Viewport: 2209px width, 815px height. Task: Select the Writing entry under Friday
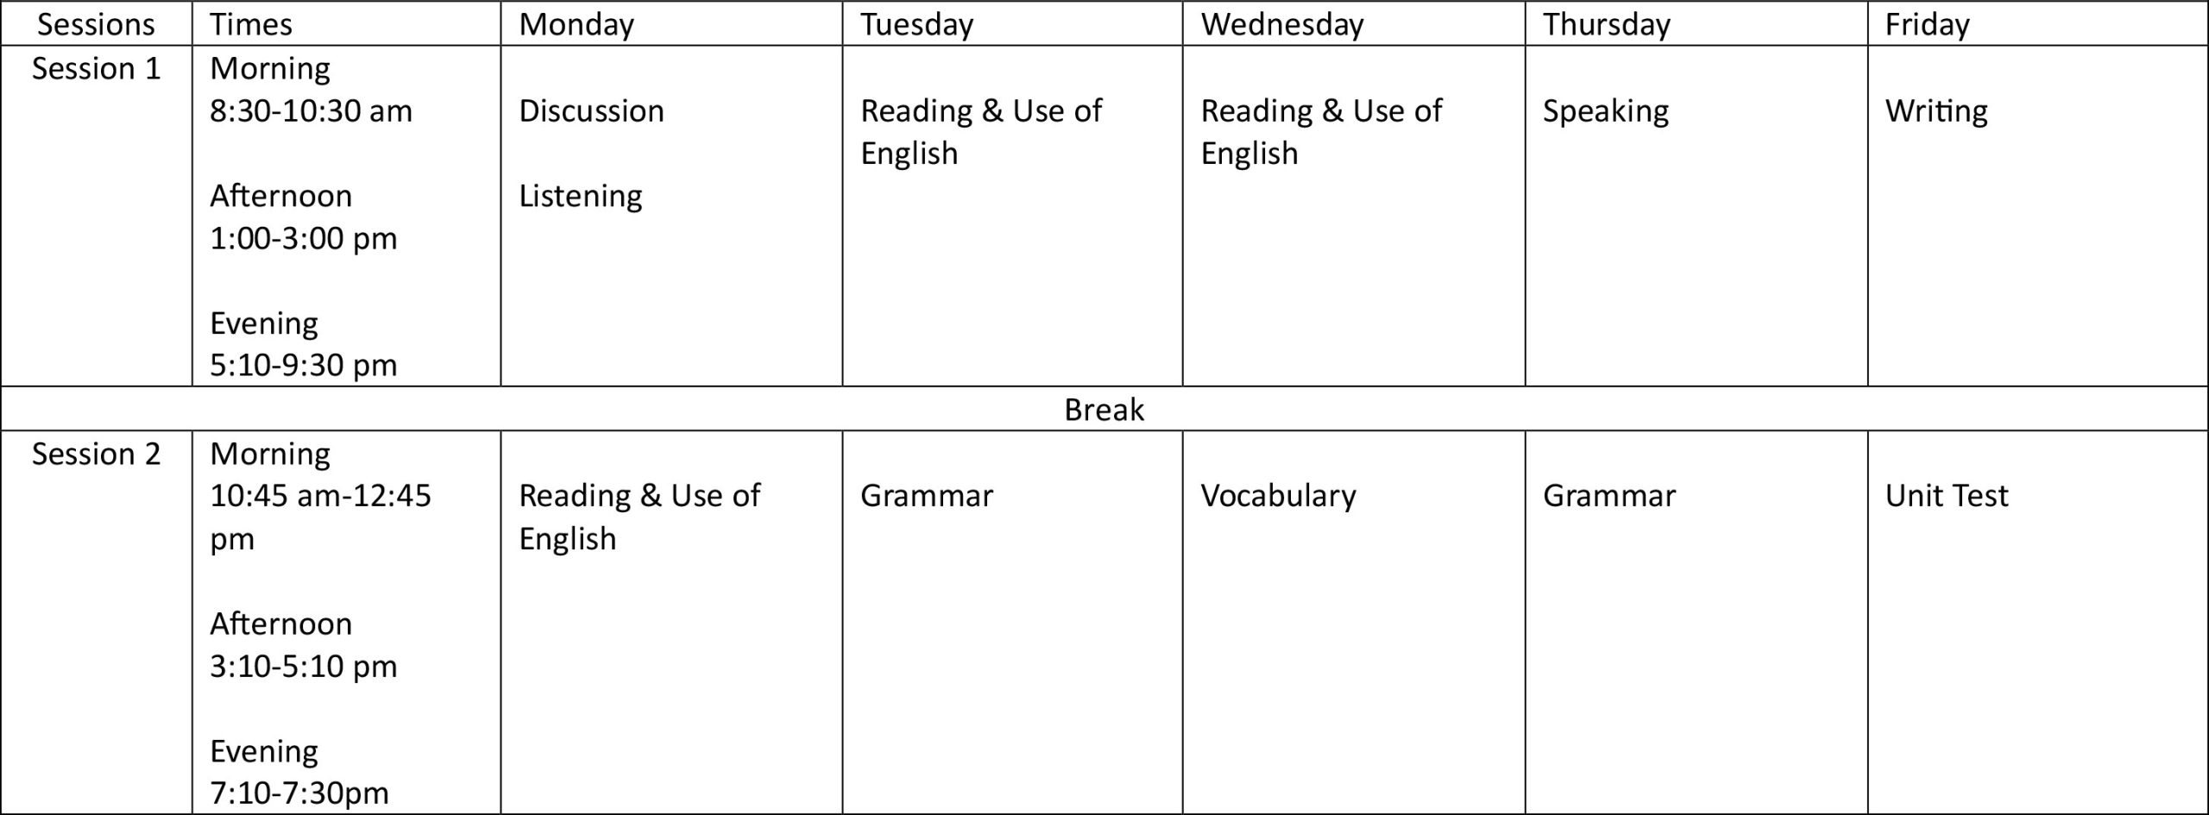click(x=1936, y=112)
